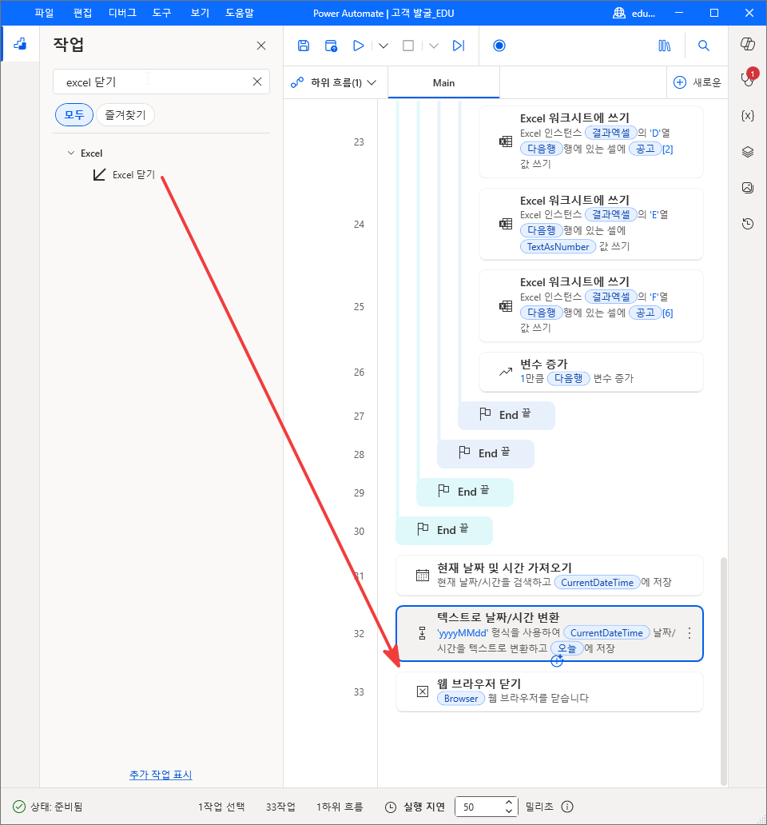767x825 pixels.
Task: Click the 실행 지연 clock icon
Action: 391,807
